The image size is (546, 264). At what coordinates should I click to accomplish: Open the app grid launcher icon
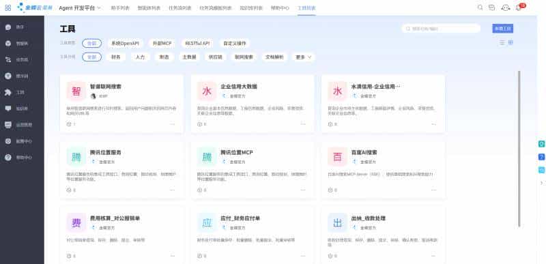[8, 8]
